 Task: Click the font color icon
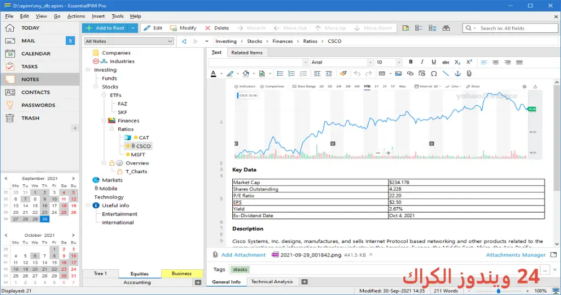pos(213,73)
